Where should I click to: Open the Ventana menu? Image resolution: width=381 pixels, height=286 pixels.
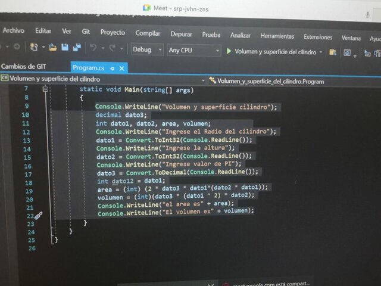[351, 38]
